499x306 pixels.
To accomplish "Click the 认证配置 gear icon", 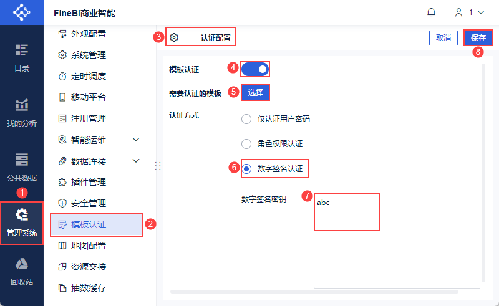I will (174, 37).
